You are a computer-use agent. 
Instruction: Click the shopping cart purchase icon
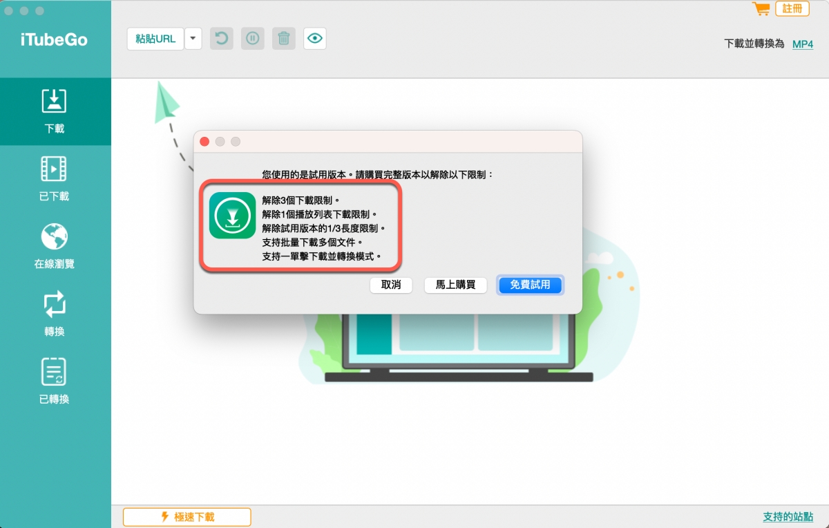click(x=761, y=9)
